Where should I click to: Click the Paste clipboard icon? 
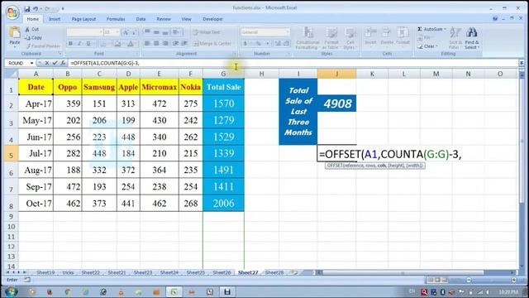pos(15,32)
